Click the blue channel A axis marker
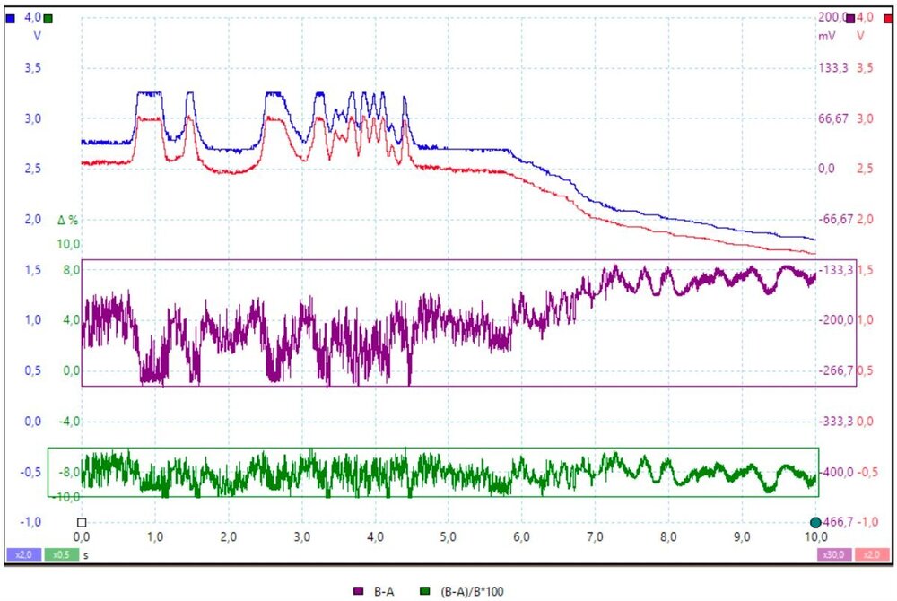The image size is (897, 601). 10,18
